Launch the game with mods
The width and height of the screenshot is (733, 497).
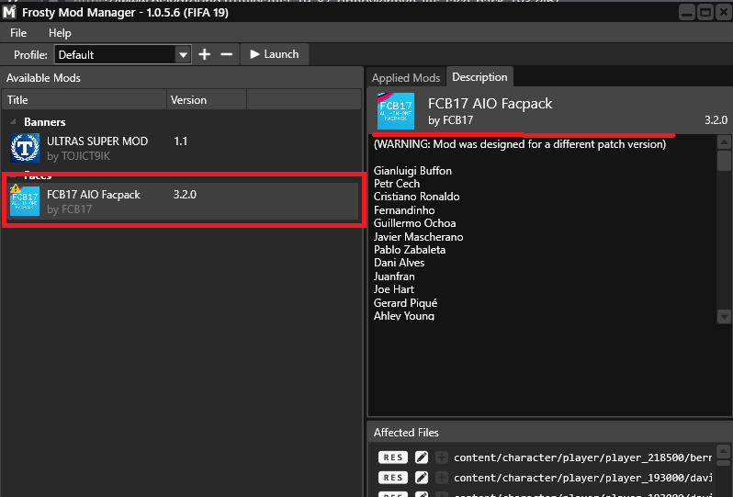coord(275,54)
